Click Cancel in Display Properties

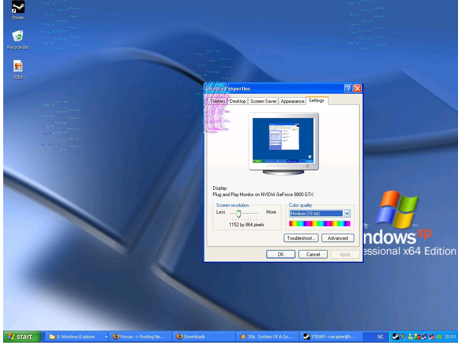coord(313,254)
